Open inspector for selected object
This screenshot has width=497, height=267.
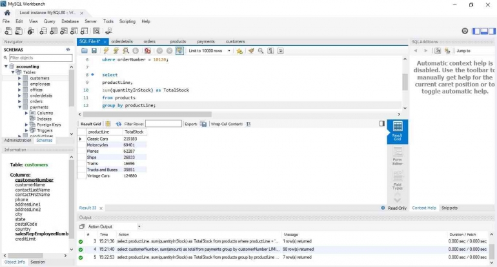[x=31, y=31]
